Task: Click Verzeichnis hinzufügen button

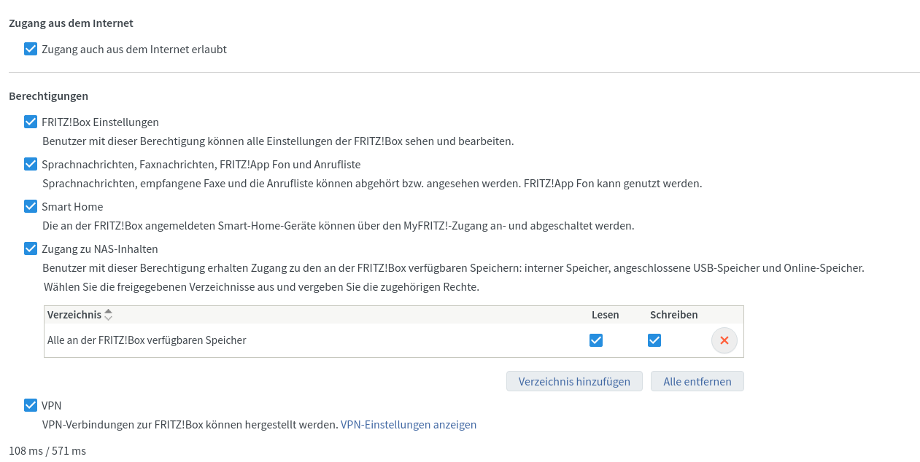Action: 574,381
